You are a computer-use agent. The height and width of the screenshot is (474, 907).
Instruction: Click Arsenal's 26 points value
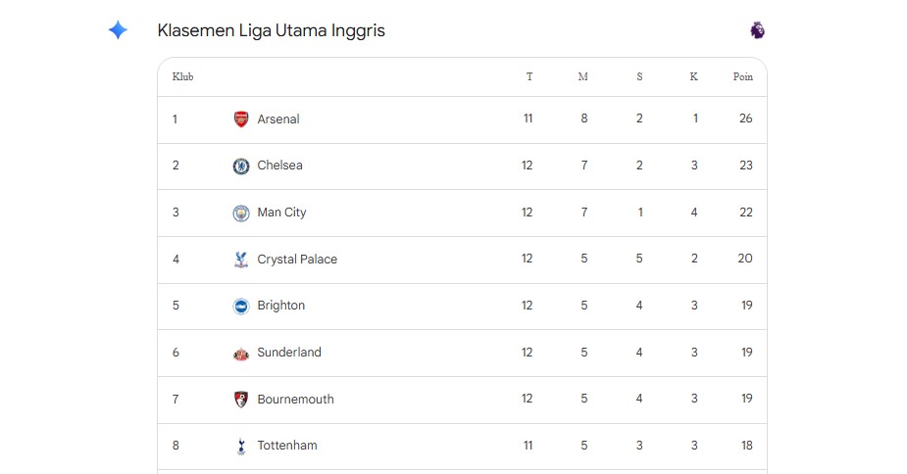click(x=746, y=119)
